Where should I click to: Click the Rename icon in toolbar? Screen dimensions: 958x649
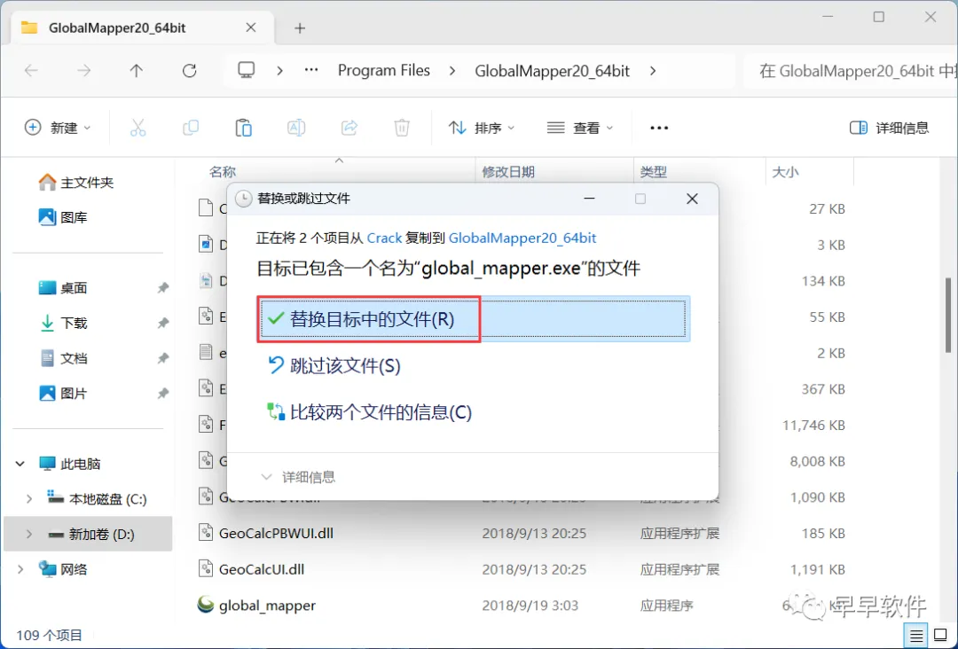point(296,128)
